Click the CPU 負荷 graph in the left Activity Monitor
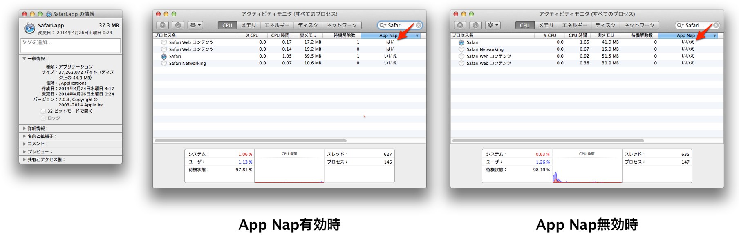739x237 pixels. [x=289, y=166]
